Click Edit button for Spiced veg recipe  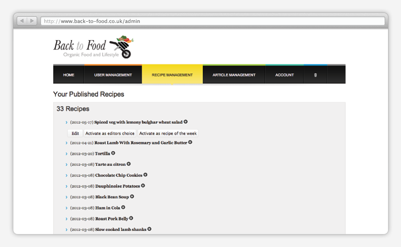click(x=75, y=134)
